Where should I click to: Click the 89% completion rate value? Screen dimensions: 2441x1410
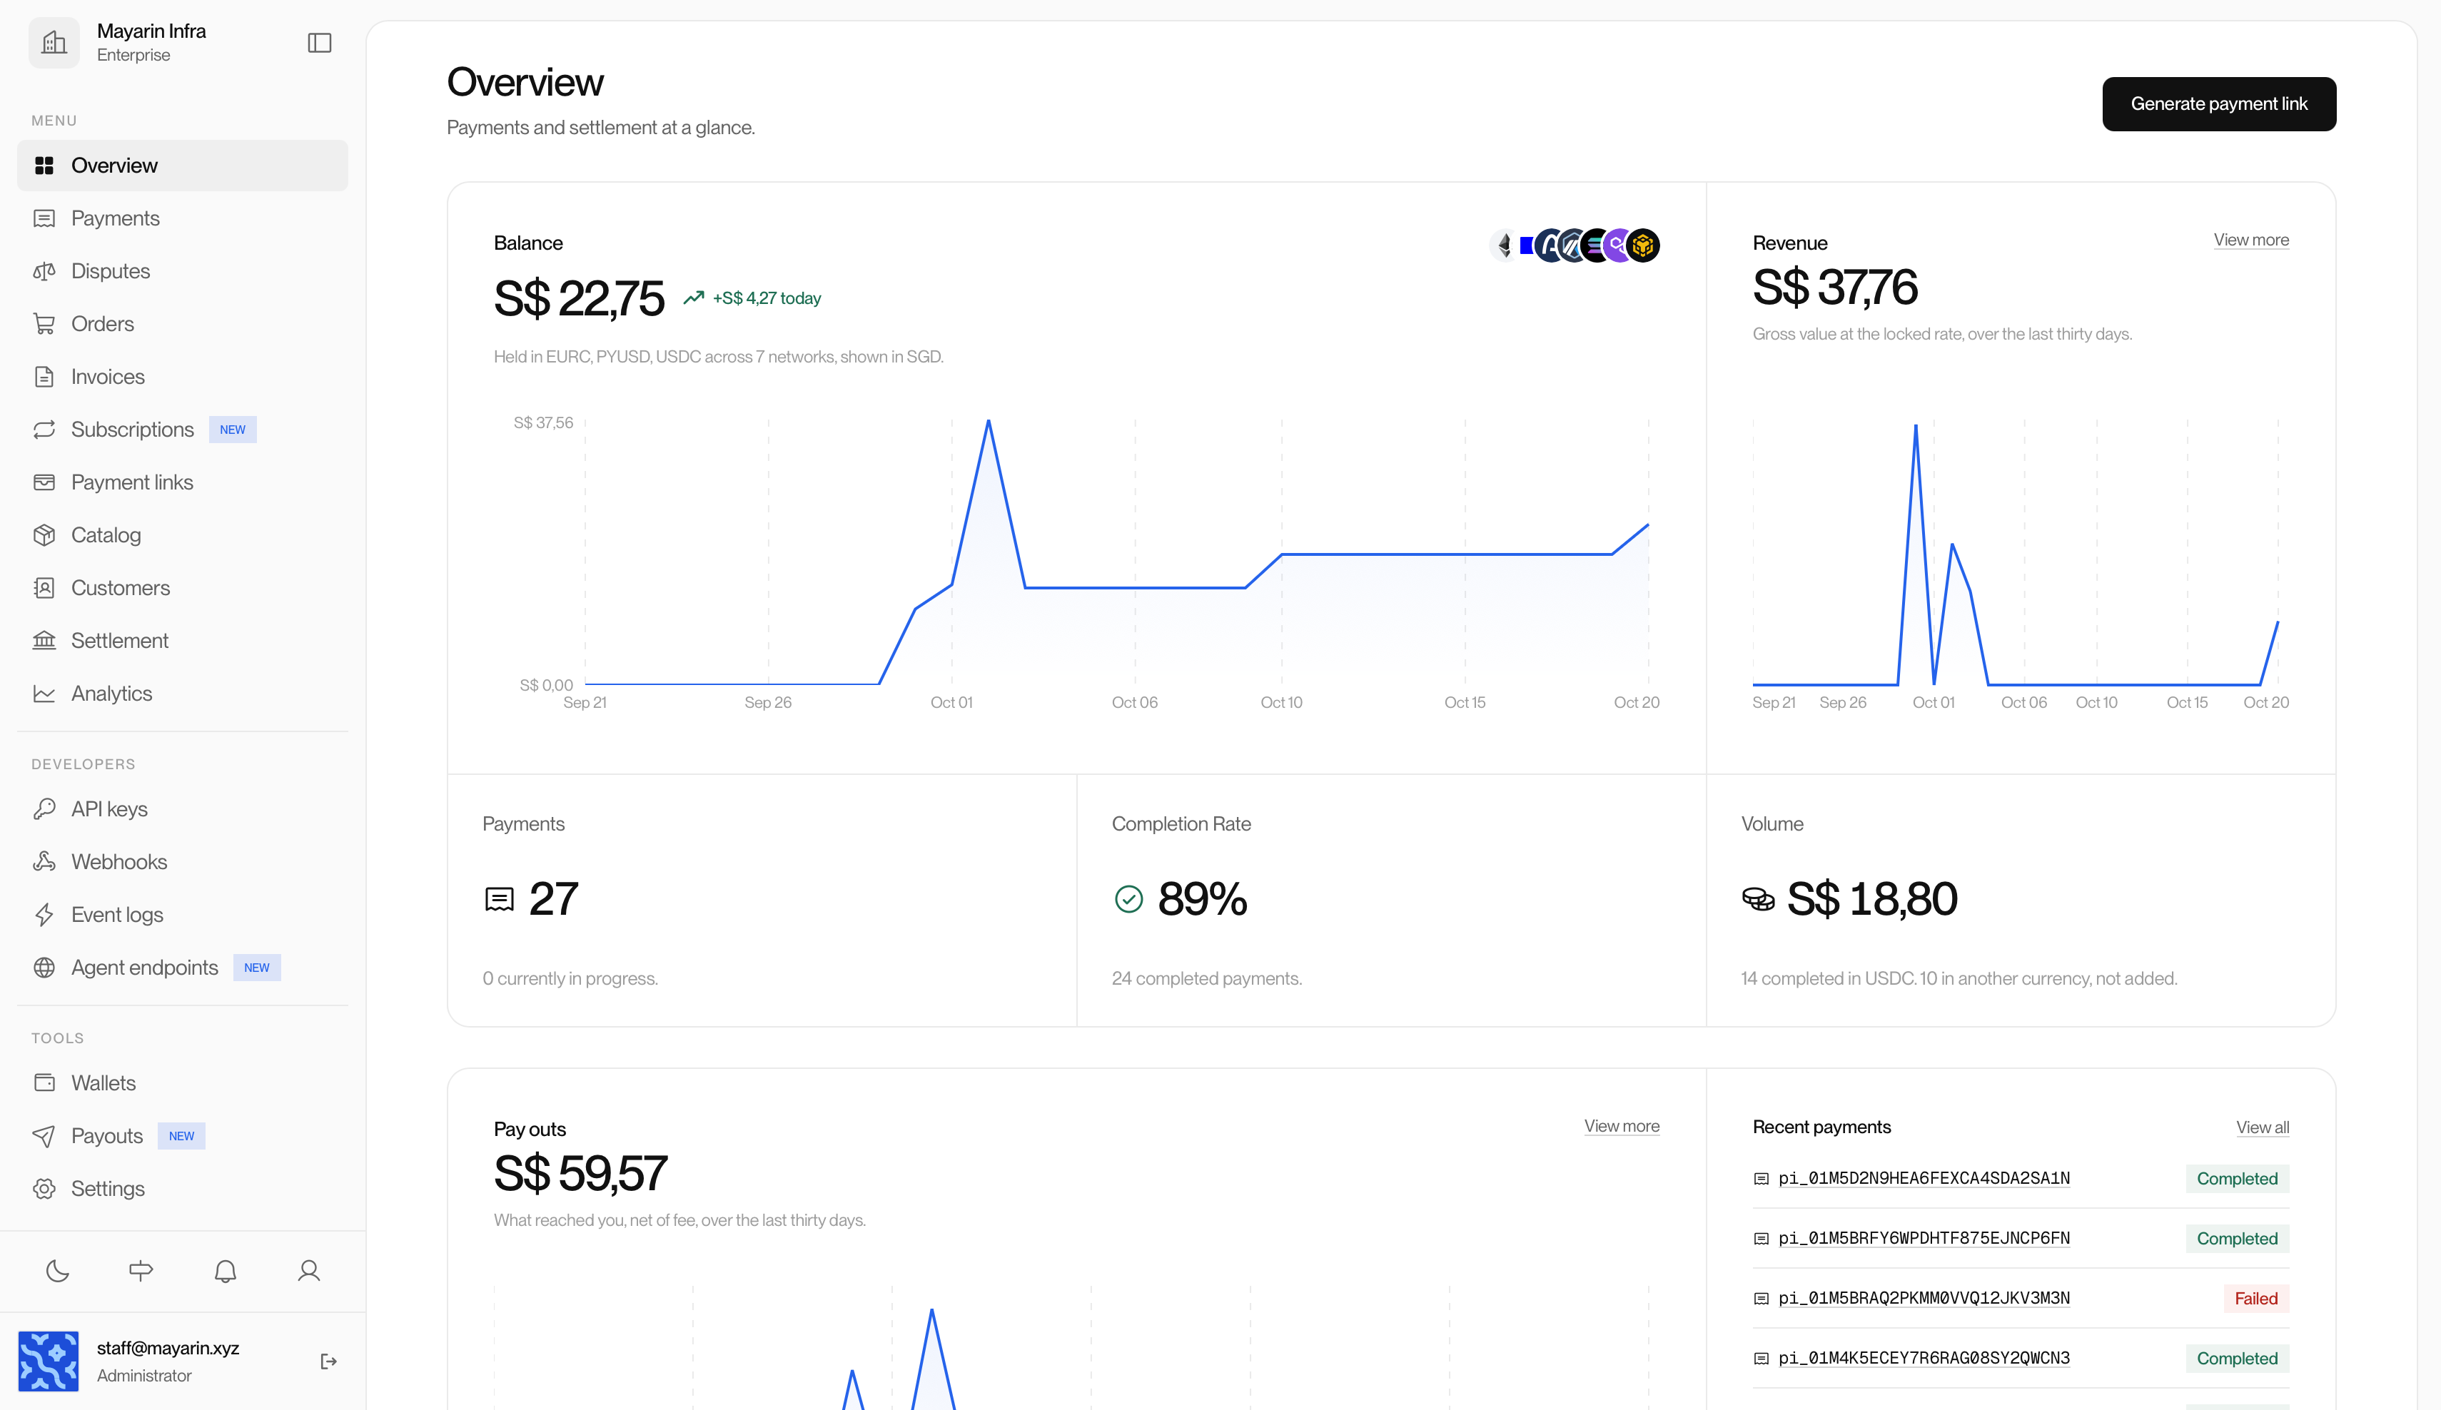coord(1202,898)
